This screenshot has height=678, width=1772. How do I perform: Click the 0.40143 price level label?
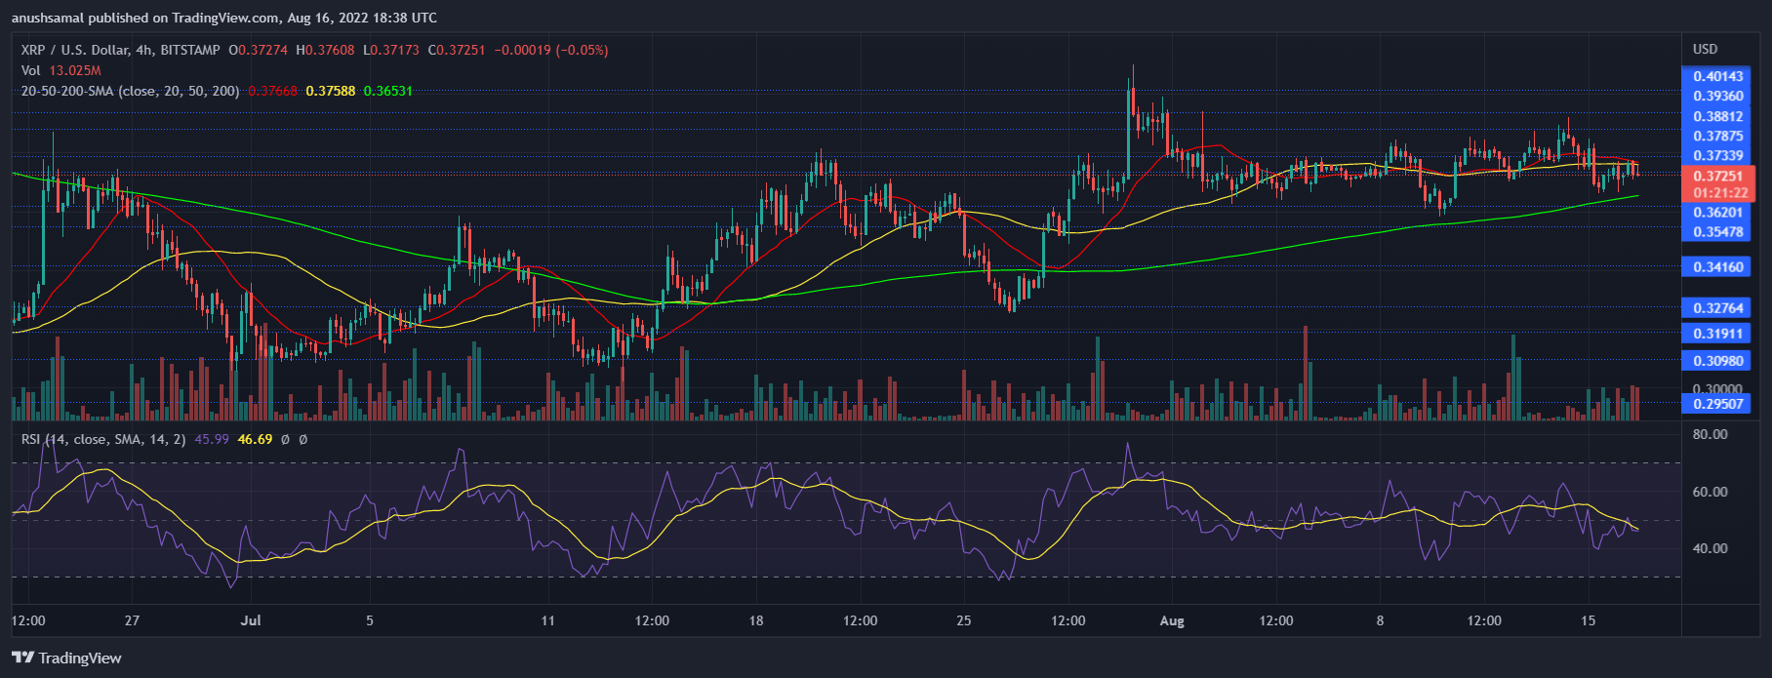click(1717, 76)
